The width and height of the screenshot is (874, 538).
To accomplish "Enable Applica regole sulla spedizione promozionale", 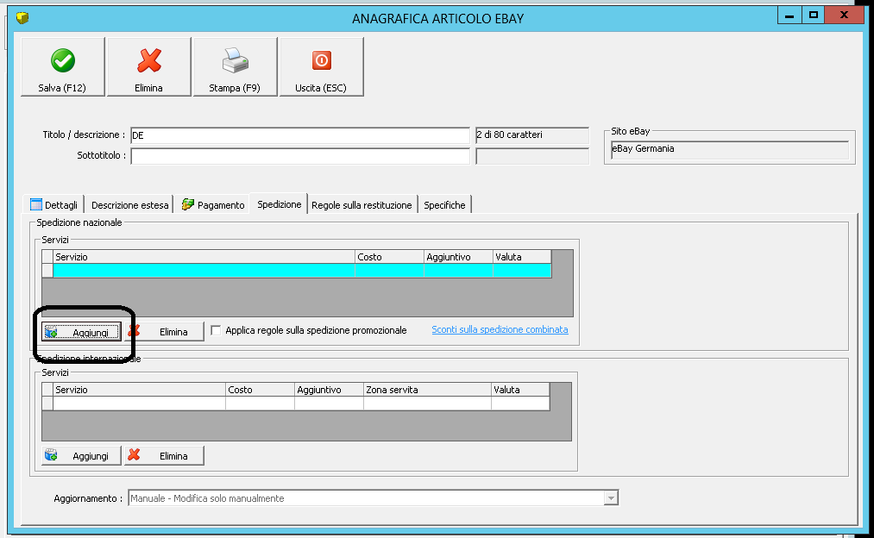I will (x=216, y=330).
